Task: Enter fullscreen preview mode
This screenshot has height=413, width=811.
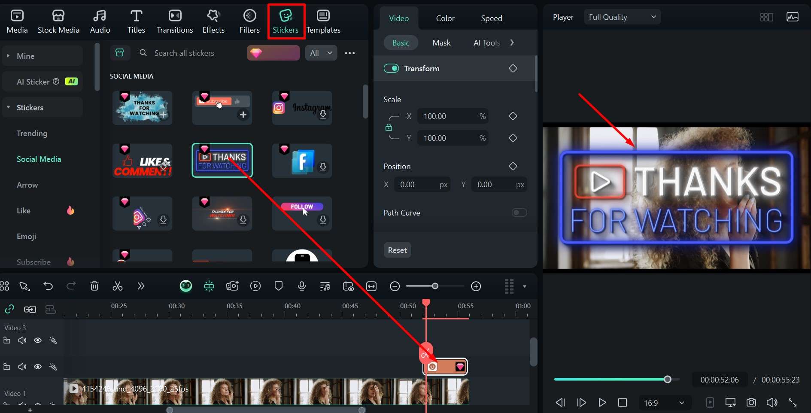Action: point(793,403)
